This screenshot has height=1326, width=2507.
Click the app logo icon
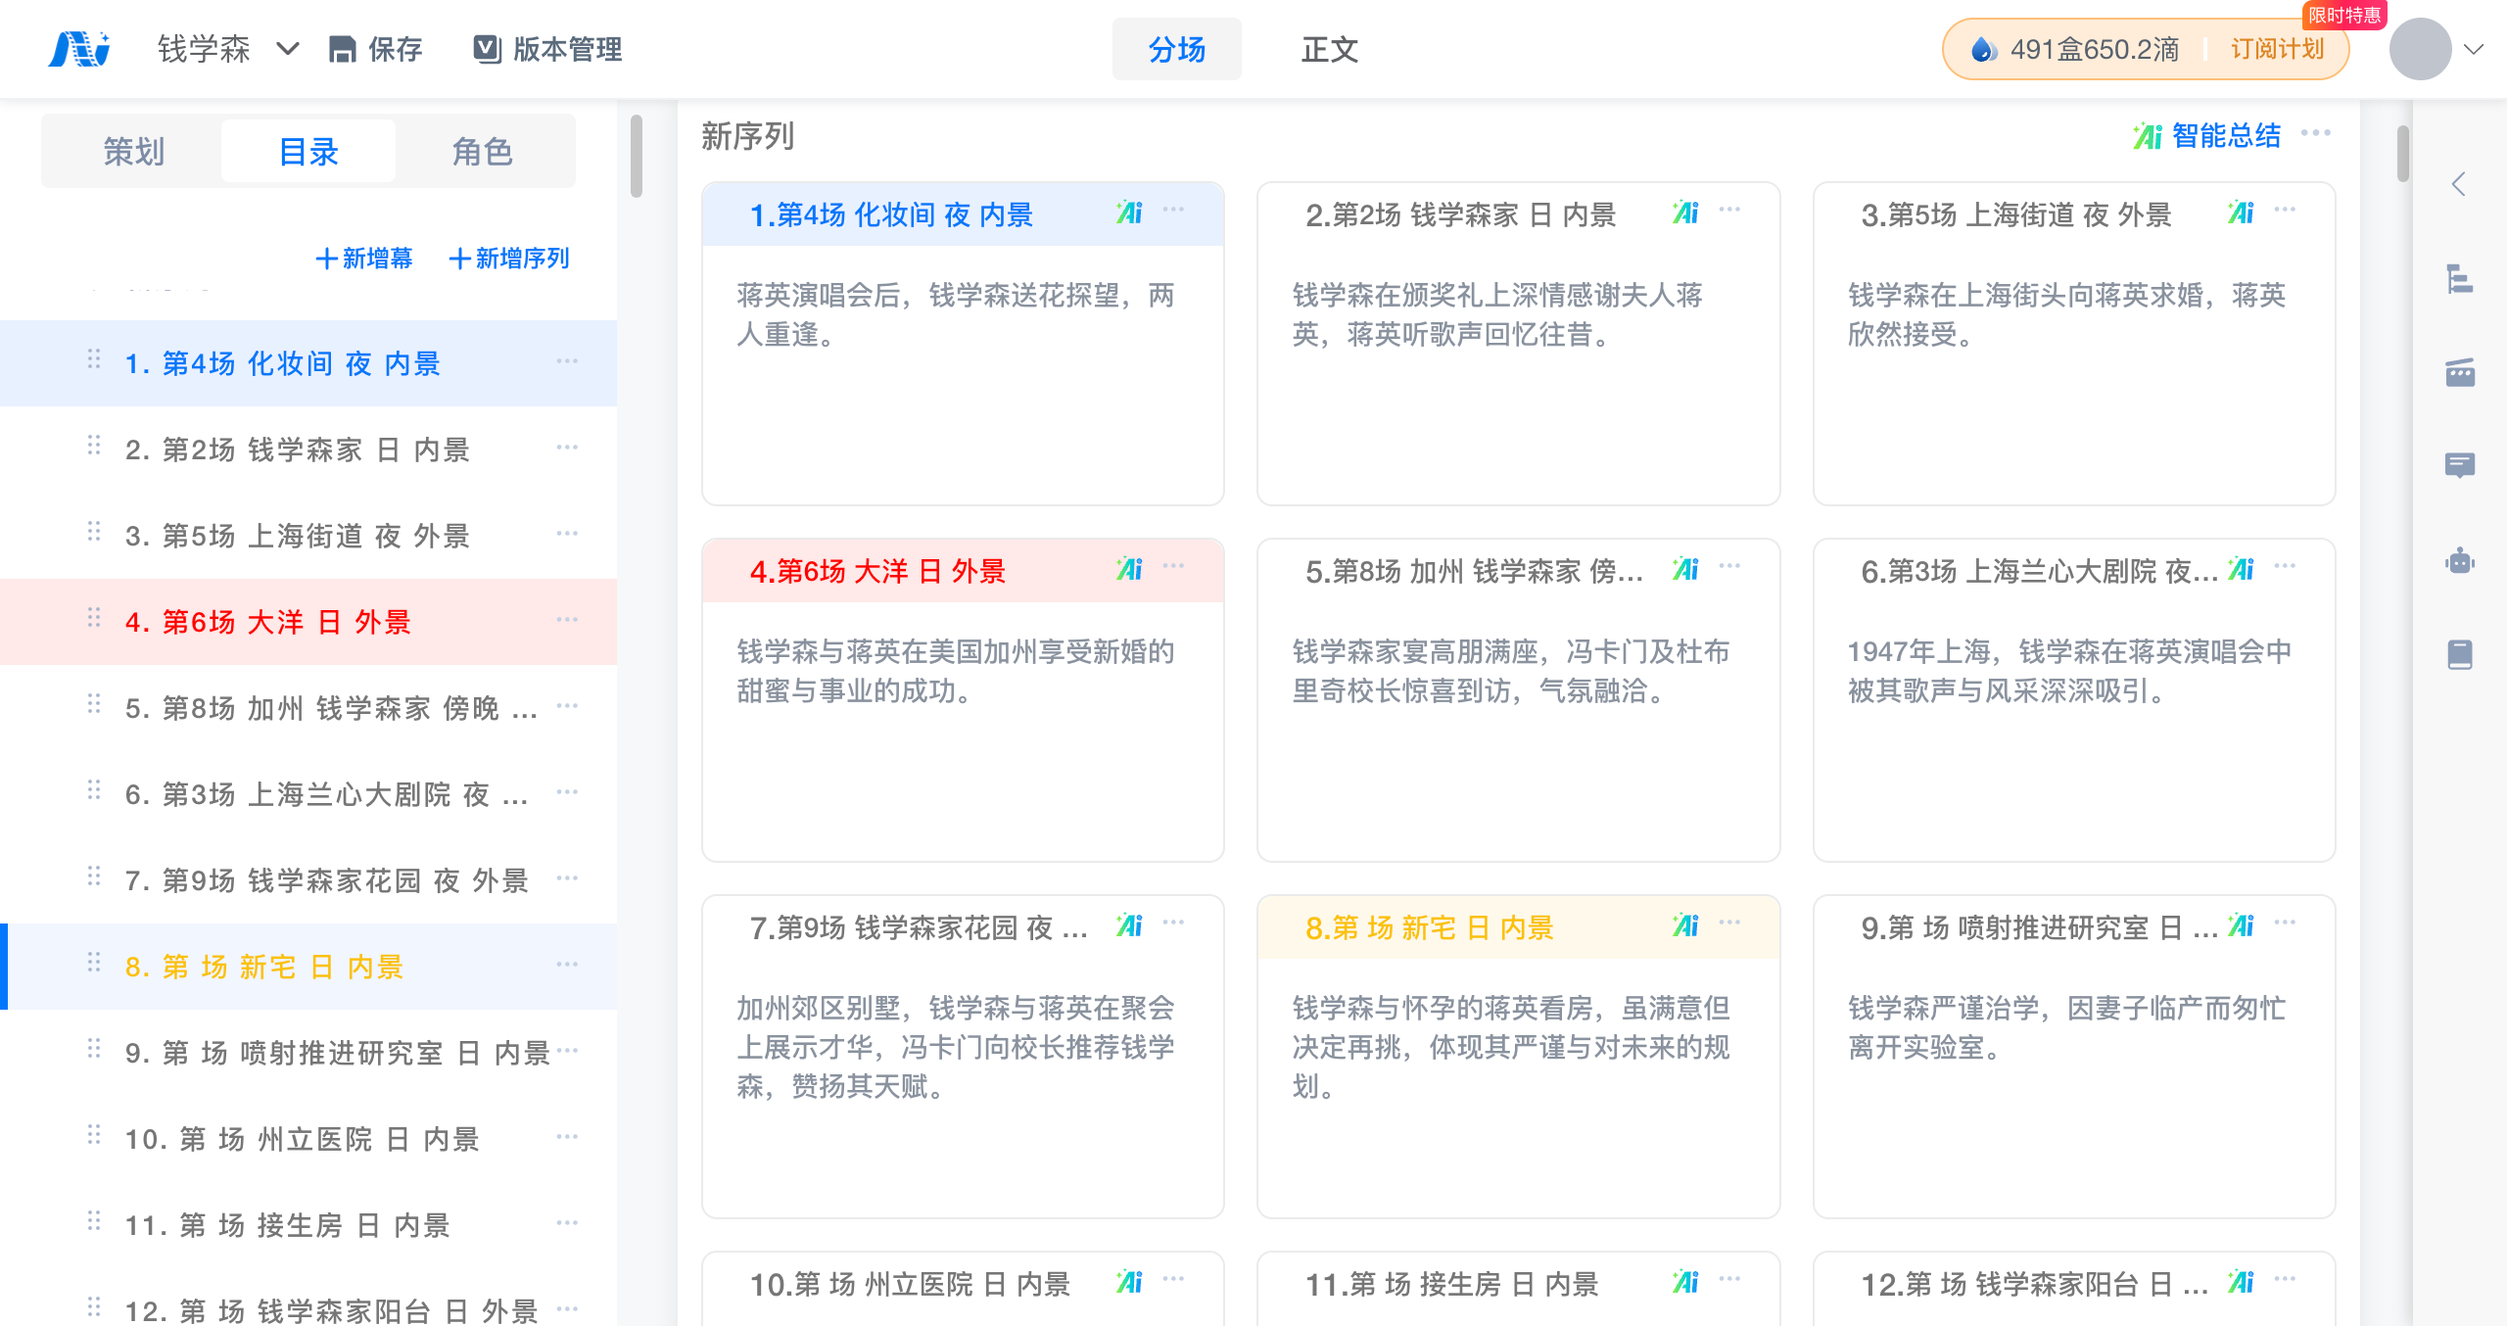(79, 49)
